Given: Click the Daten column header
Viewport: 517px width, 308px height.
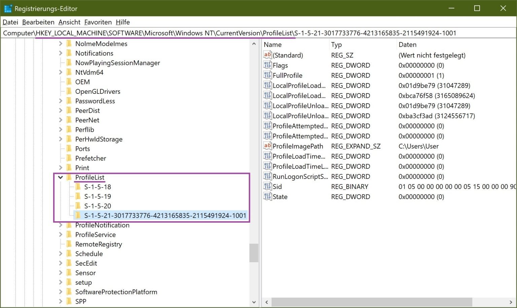Looking at the screenshot, I should [x=407, y=44].
